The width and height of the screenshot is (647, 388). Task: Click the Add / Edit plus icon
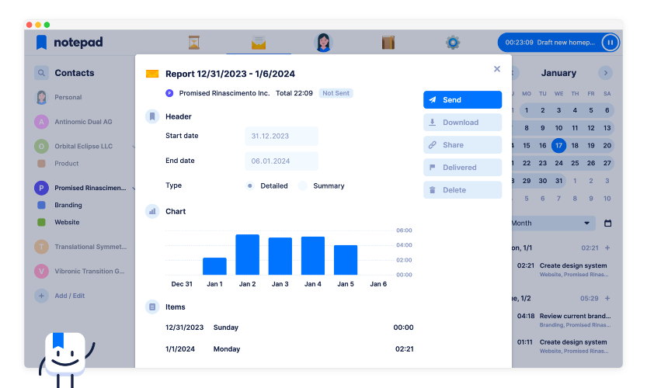[41, 296]
